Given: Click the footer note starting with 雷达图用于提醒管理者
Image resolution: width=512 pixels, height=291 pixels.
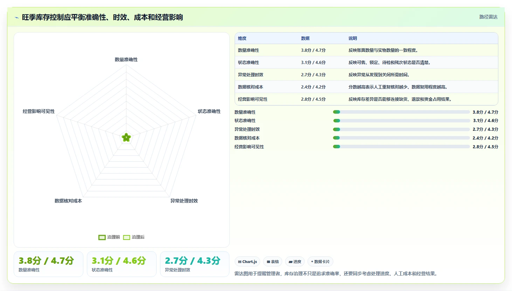Looking at the screenshot, I should [337, 274].
